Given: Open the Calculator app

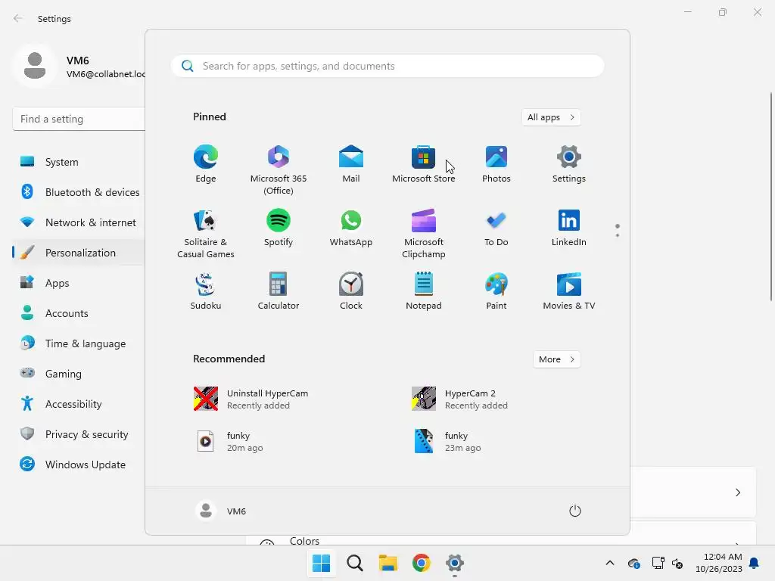Looking at the screenshot, I should (279, 291).
